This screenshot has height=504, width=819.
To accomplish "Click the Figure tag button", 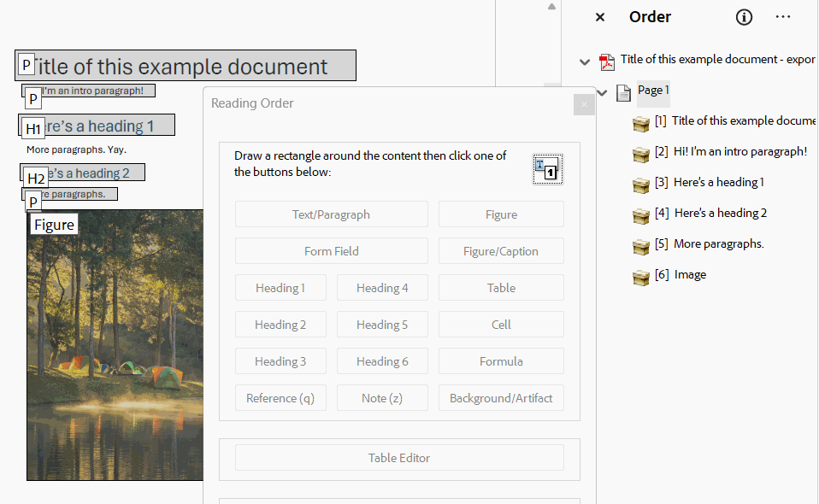I will click(x=501, y=214).
